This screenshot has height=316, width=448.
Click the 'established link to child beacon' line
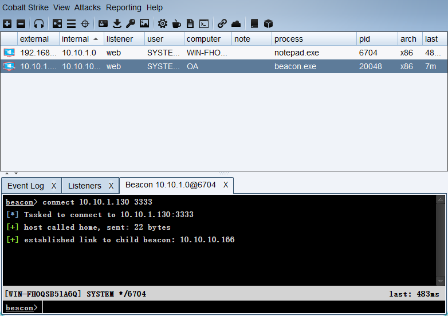[120, 239]
